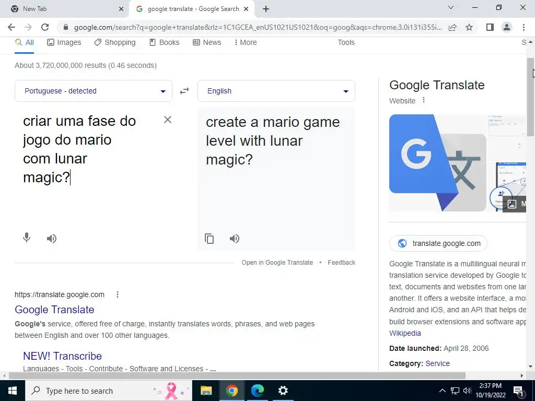535x401 pixels.
Task: Open Chrome tab search dropdown
Action: tap(451, 7)
